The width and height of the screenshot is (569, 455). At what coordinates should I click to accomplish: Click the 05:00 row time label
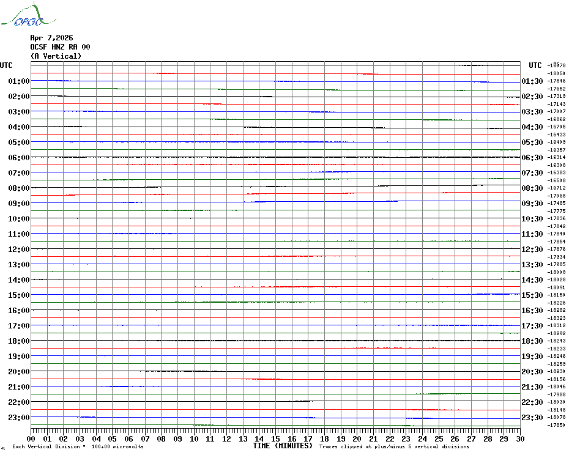(19, 142)
